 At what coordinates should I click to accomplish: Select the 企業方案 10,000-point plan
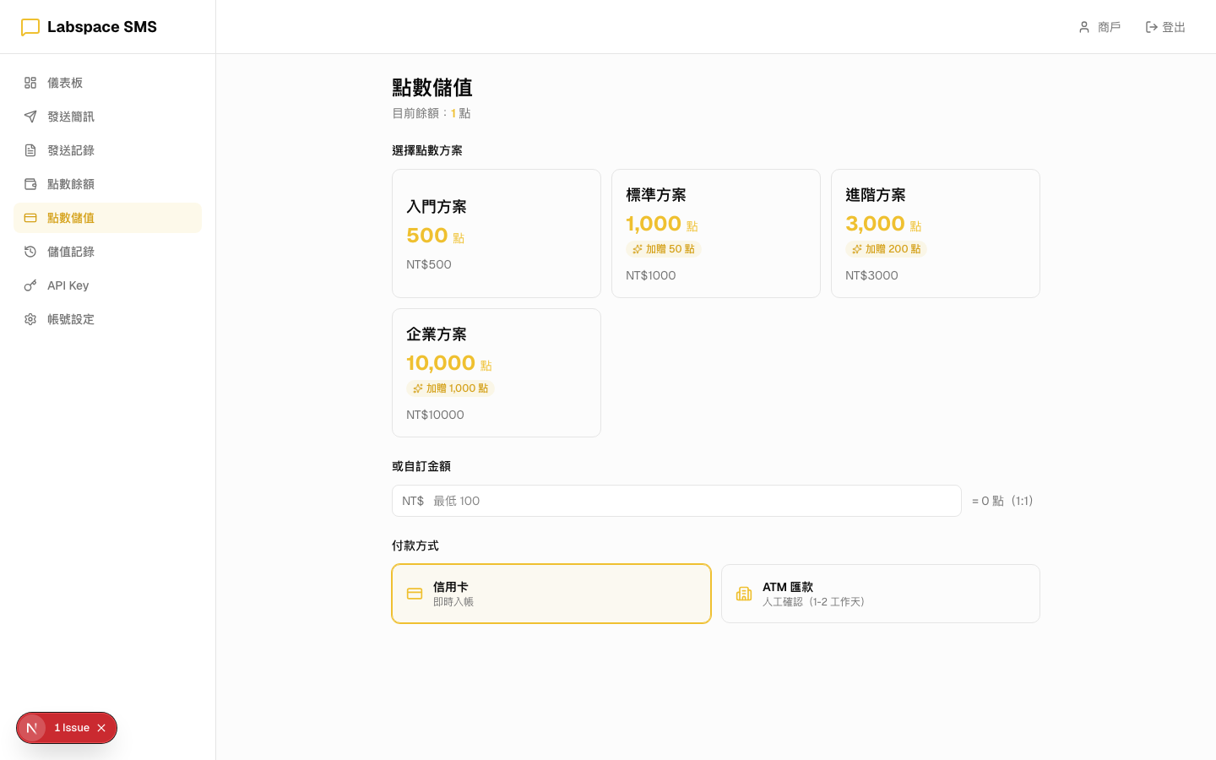click(x=497, y=372)
